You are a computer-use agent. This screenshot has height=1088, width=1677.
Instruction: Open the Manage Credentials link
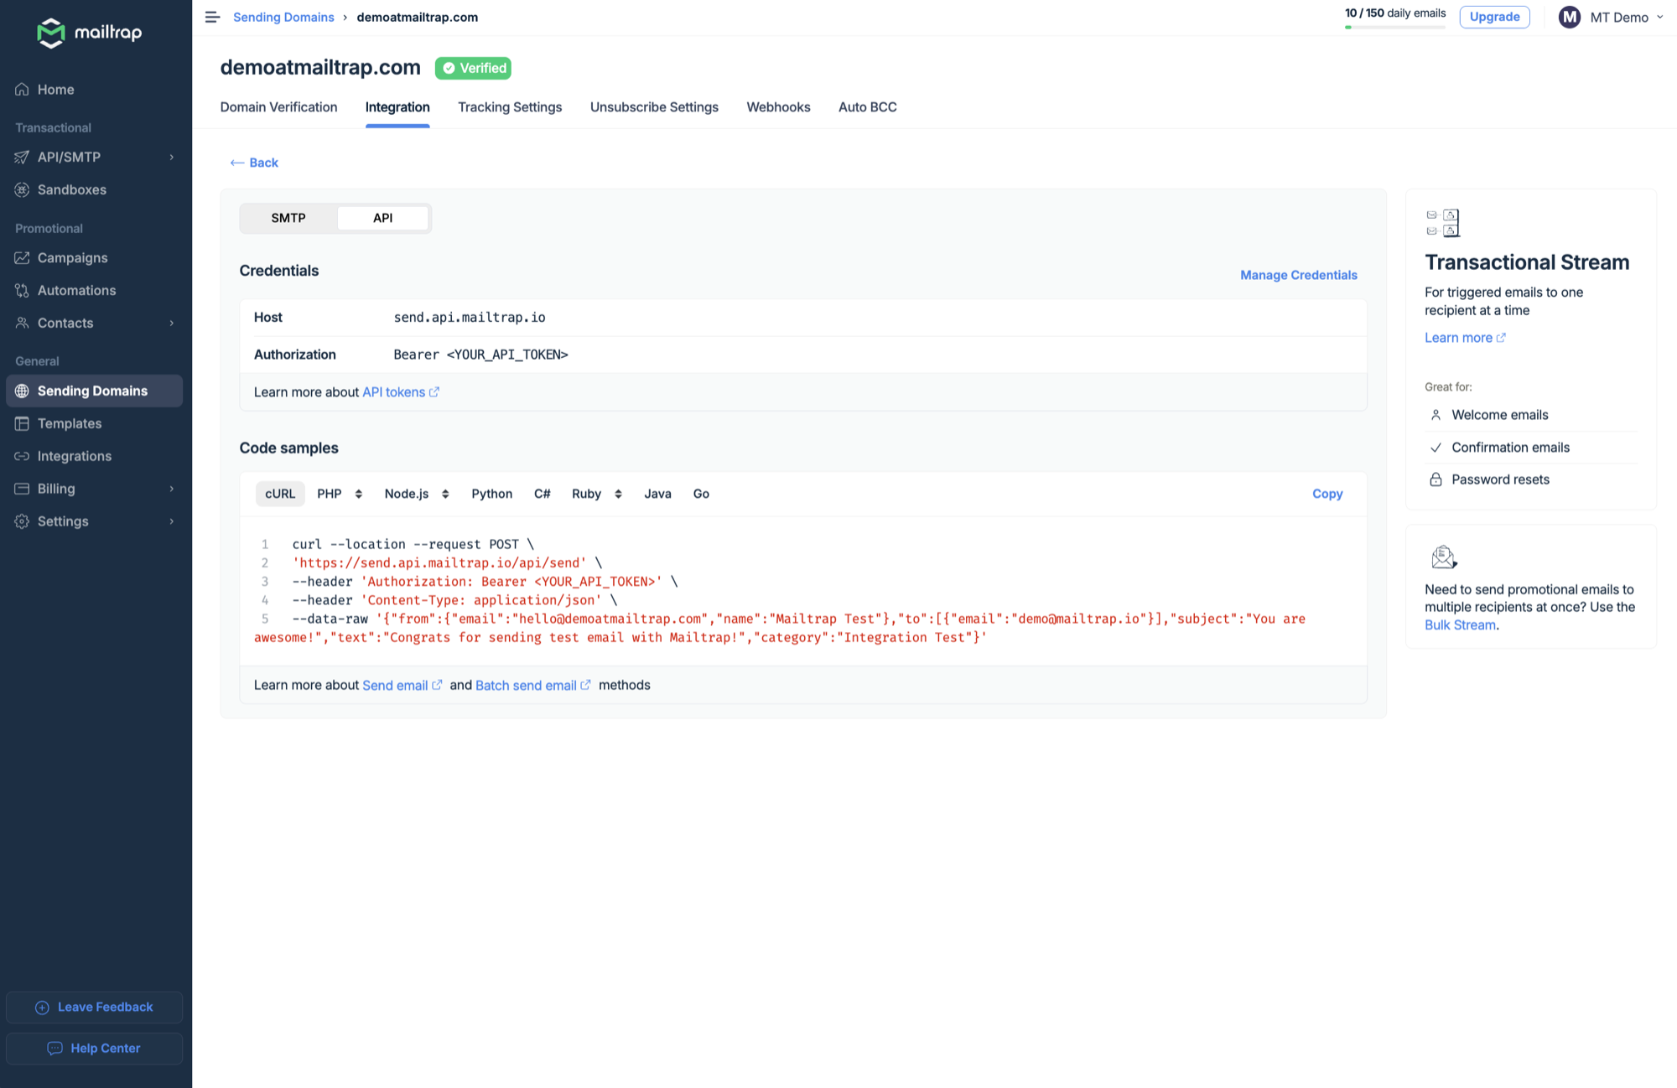coord(1298,275)
